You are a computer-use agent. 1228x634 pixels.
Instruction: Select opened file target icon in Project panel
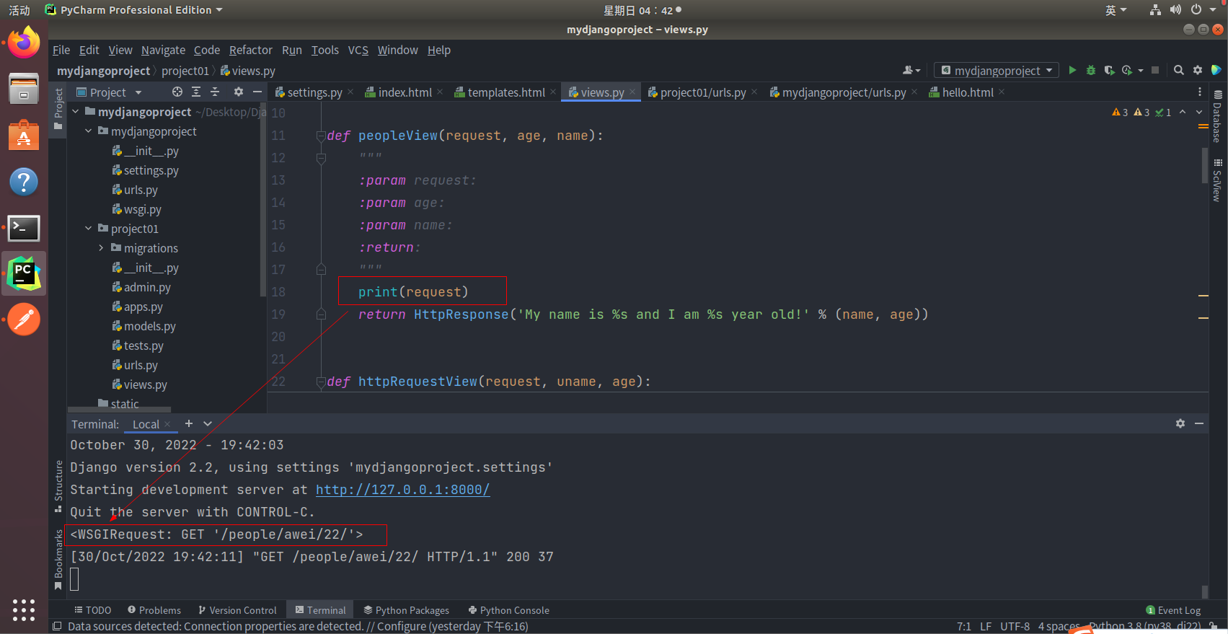point(177,92)
